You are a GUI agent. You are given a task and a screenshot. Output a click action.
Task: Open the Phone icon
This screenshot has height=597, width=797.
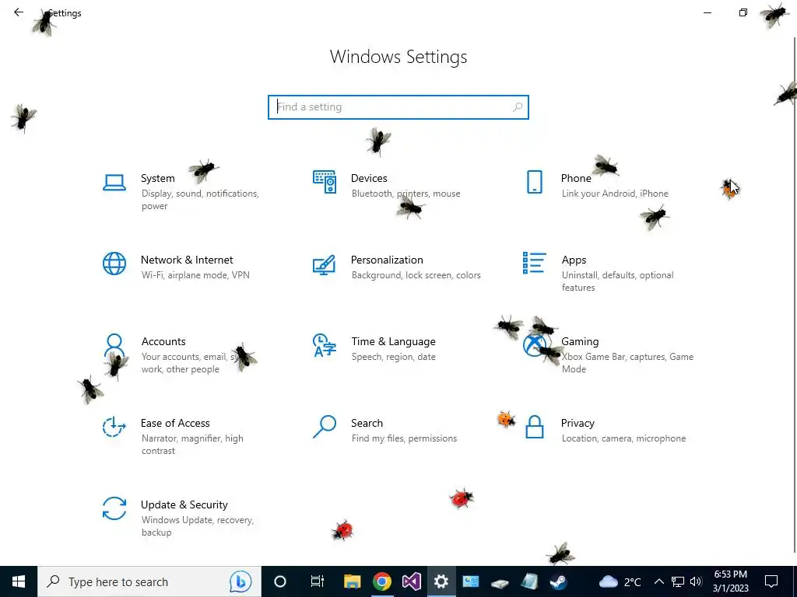534,182
